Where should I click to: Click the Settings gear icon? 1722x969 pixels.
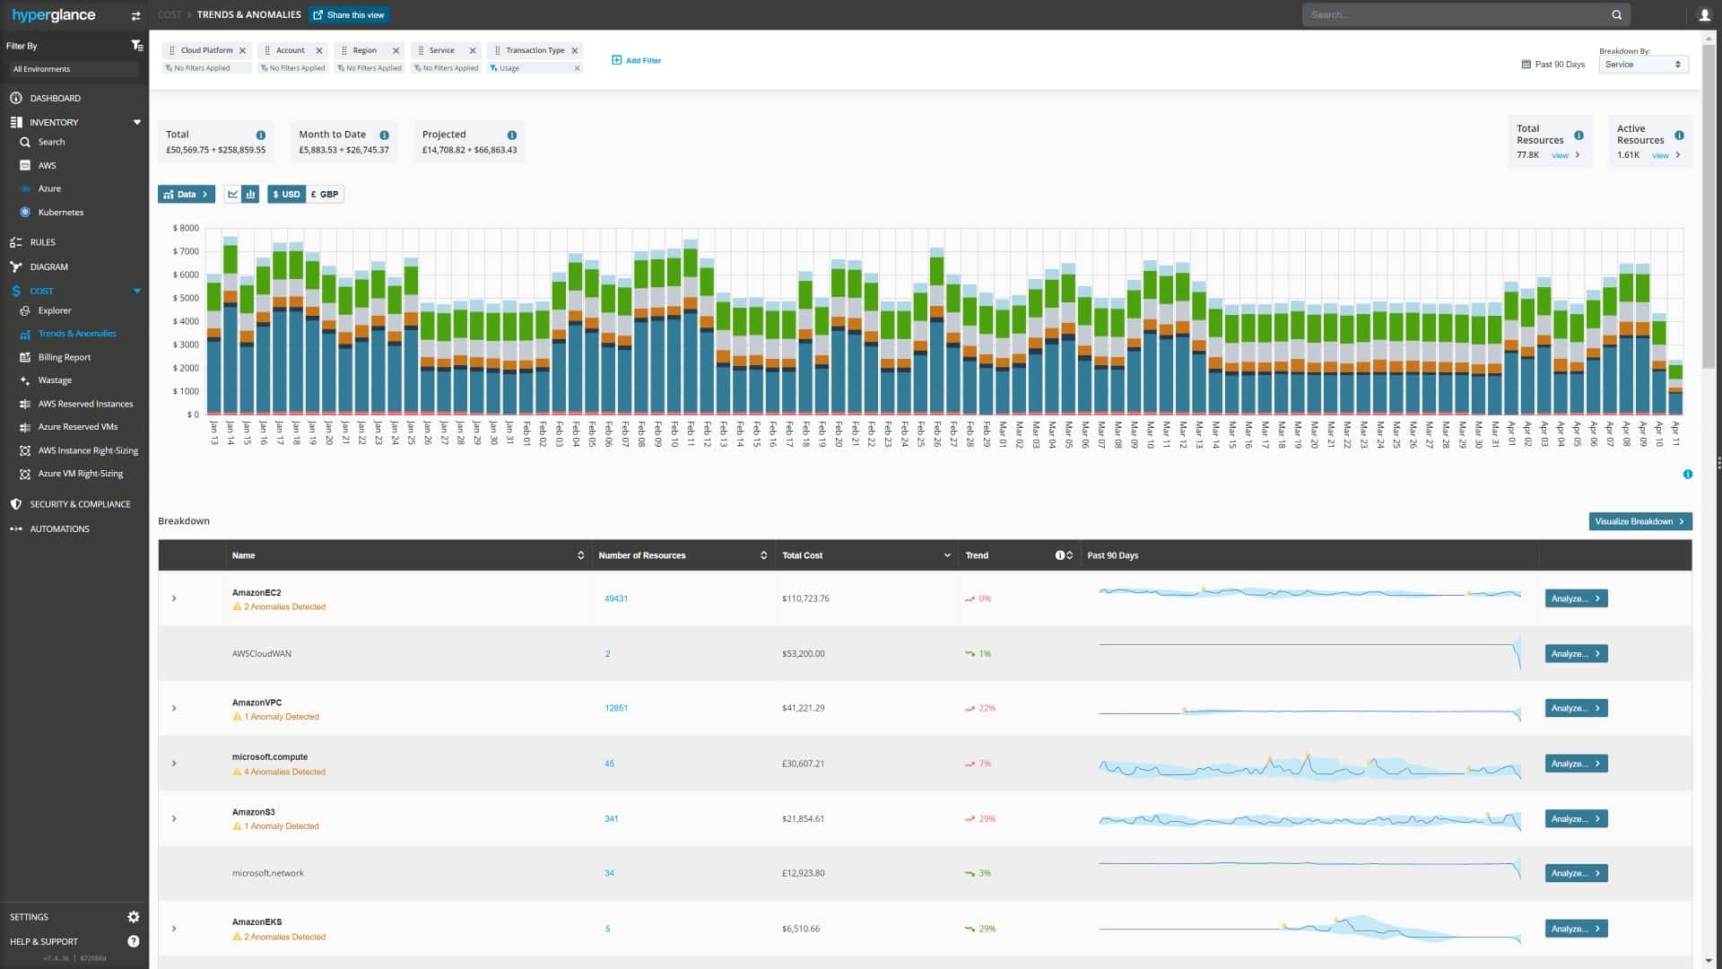(134, 917)
